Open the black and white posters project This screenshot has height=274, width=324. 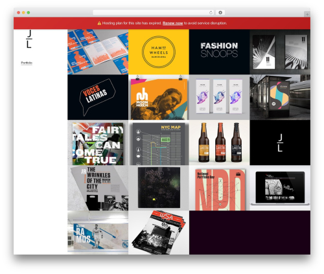pyautogui.click(x=280, y=52)
